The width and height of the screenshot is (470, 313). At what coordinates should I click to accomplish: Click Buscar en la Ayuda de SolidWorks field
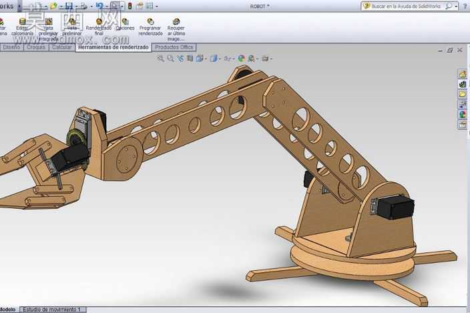405,6
